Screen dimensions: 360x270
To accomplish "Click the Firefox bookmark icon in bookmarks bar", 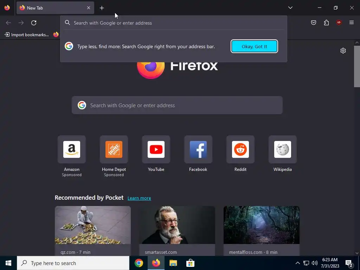I will pos(56,35).
